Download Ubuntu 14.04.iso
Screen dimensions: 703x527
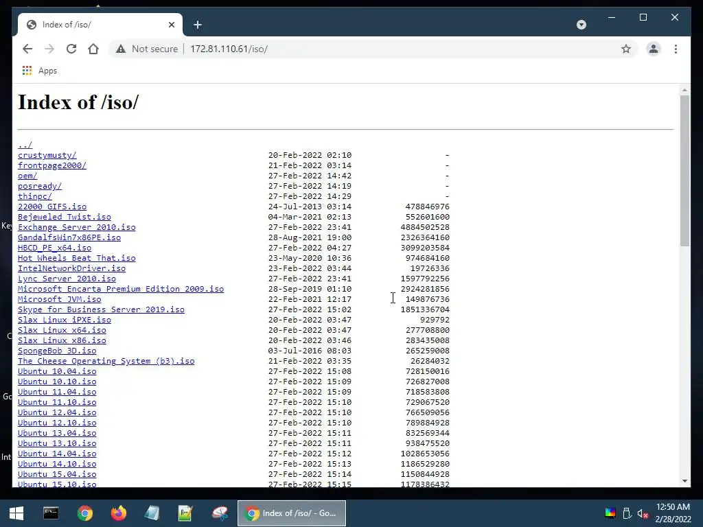pos(57,454)
